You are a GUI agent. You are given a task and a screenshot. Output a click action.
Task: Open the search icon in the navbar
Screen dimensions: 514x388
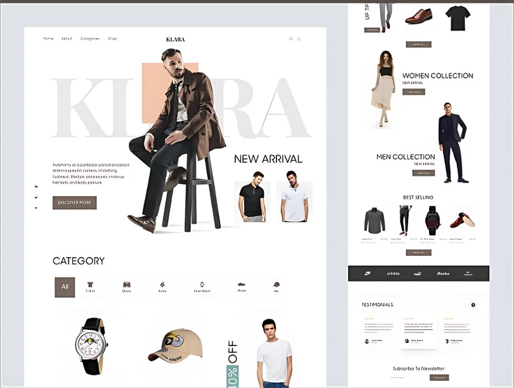click(290, 38)
